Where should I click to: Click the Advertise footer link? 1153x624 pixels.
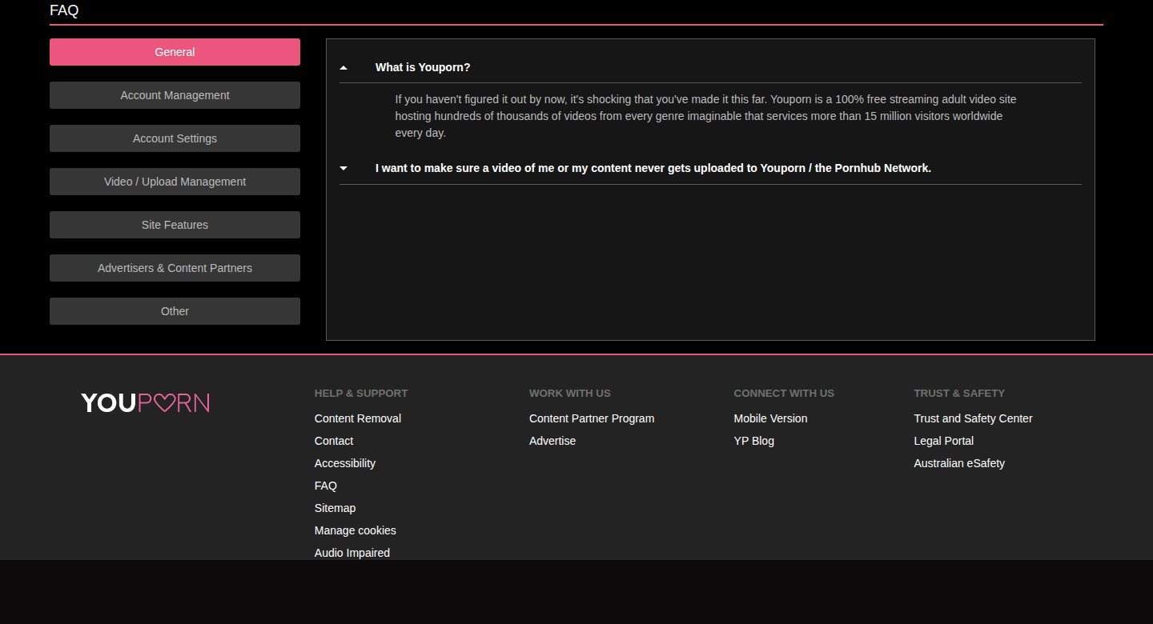pos(552,441)
